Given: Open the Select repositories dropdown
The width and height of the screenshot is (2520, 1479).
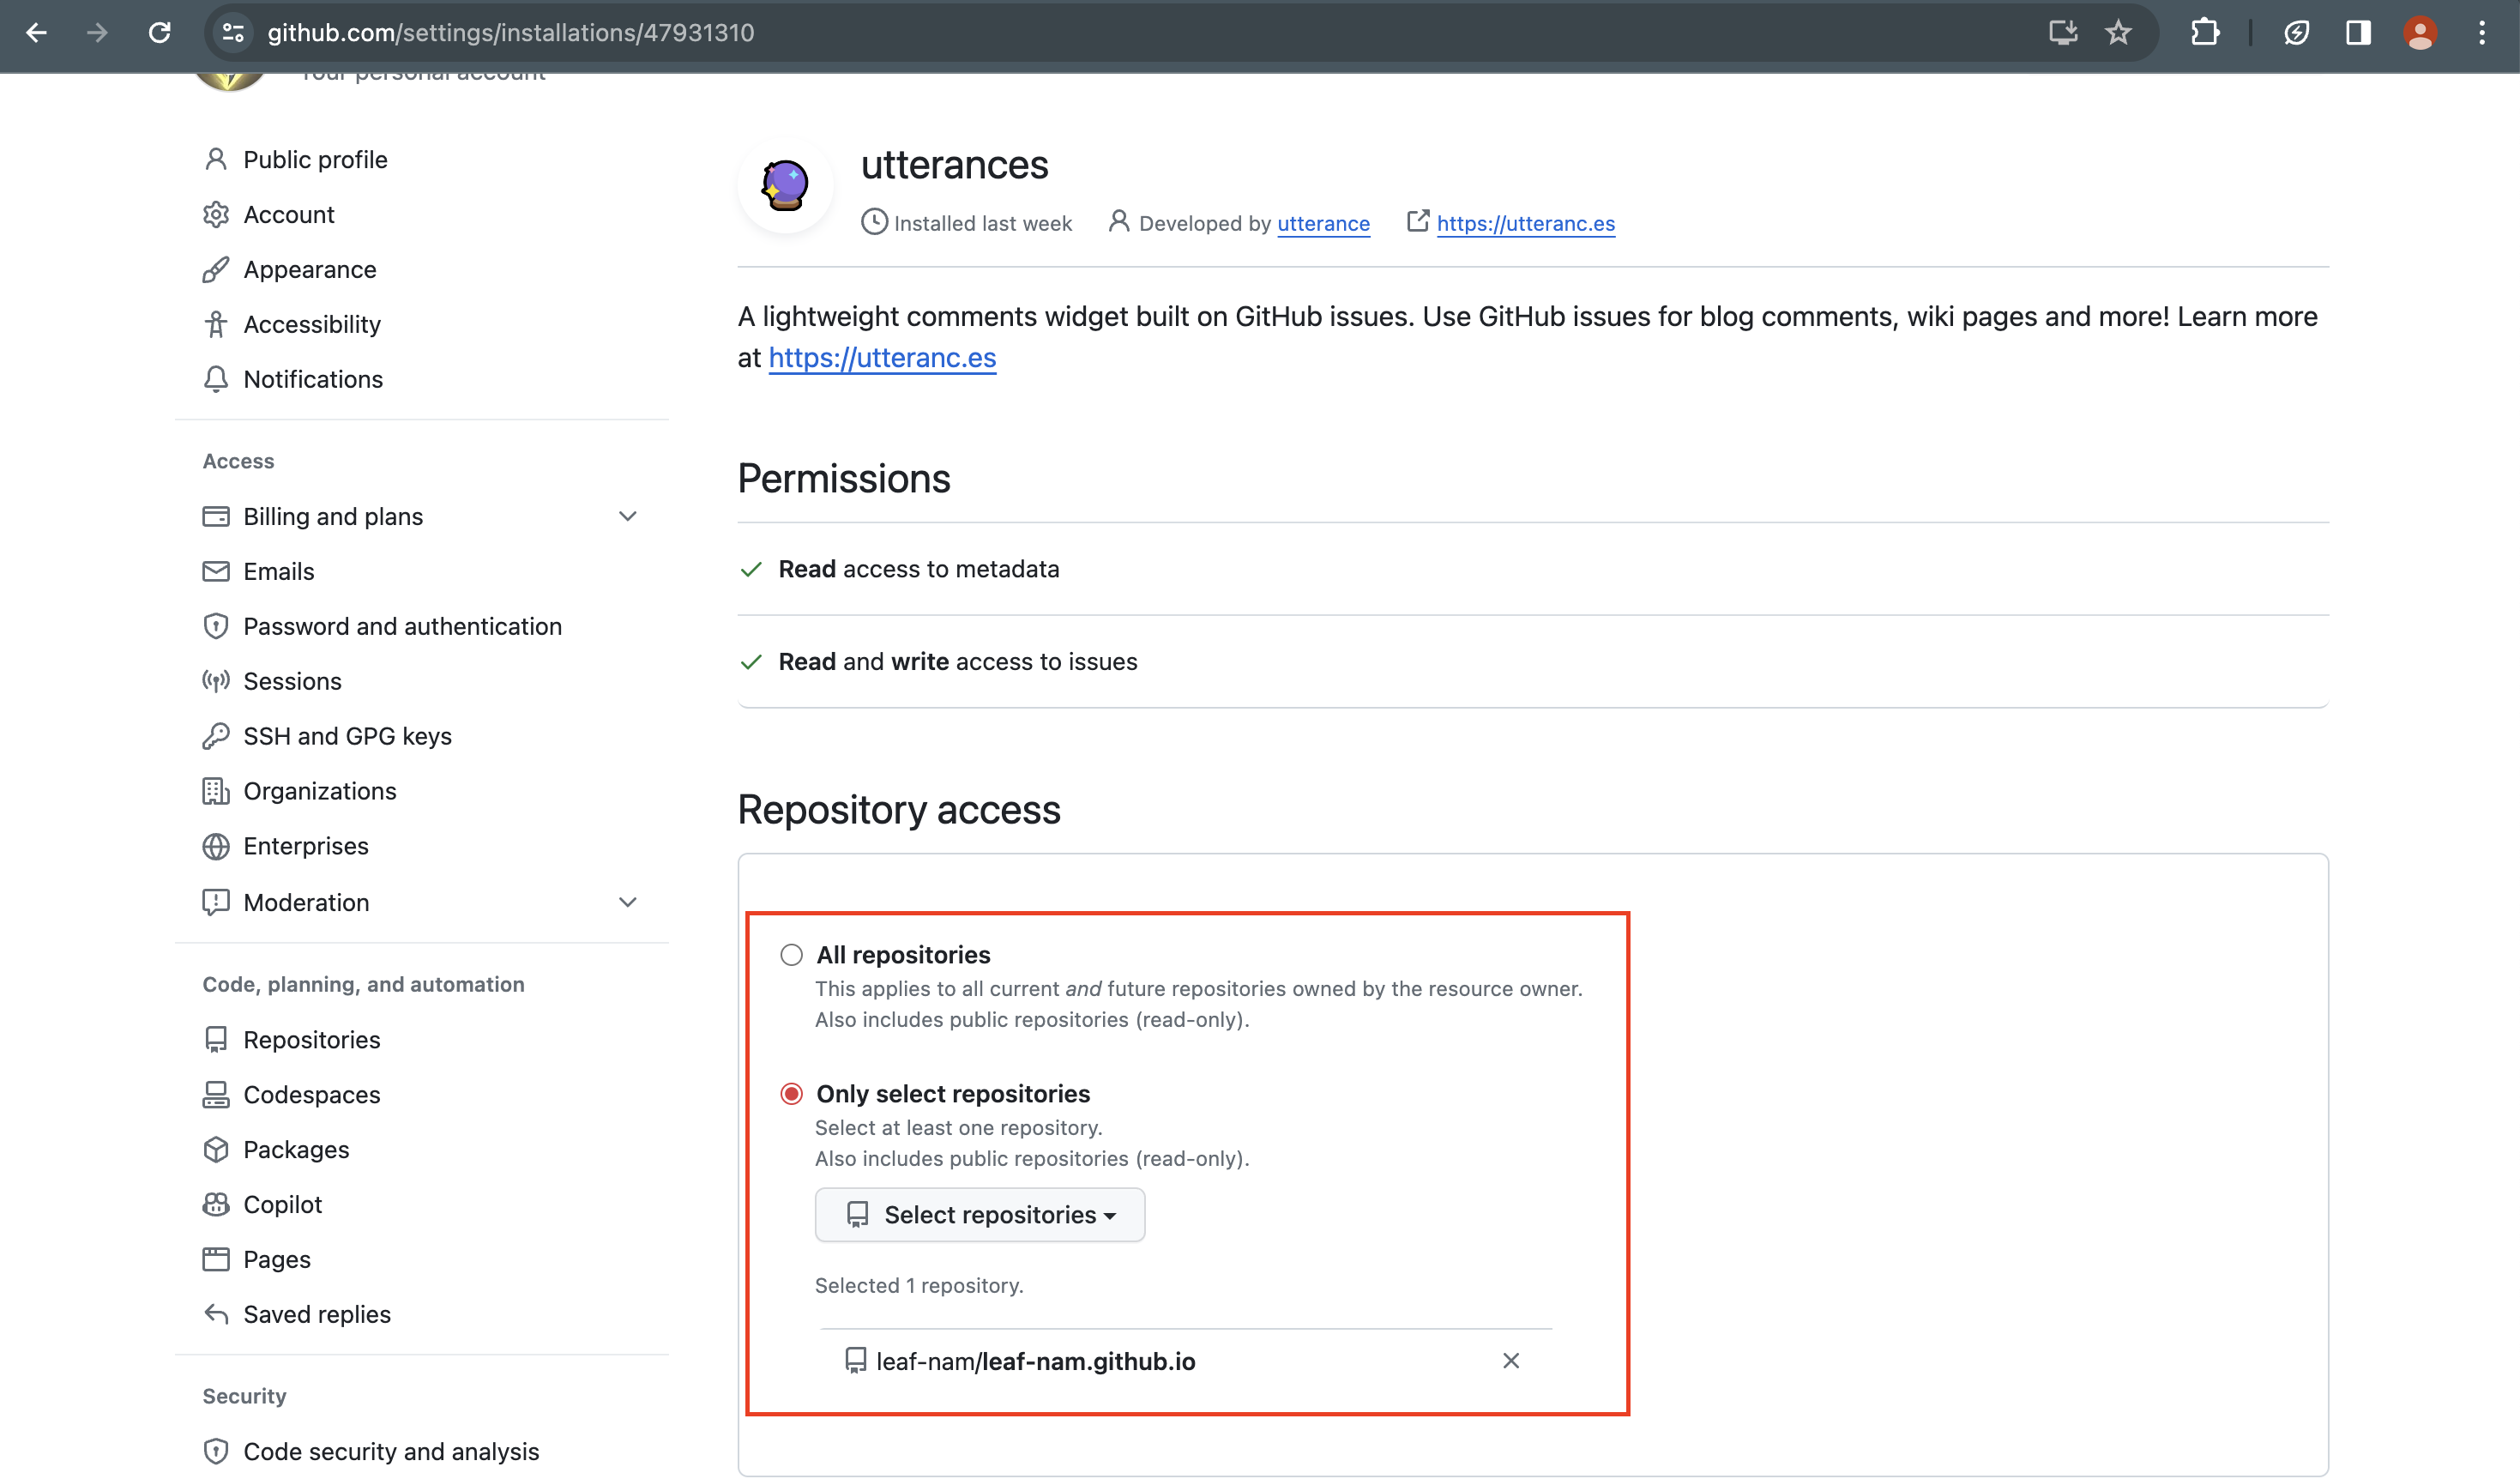Looking at the screenshot, I should coord(980,1215).
